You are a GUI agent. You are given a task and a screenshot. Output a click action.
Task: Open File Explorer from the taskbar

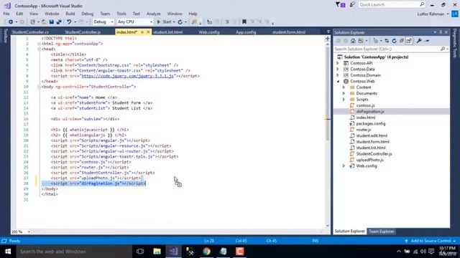click(x=157, y=252)
